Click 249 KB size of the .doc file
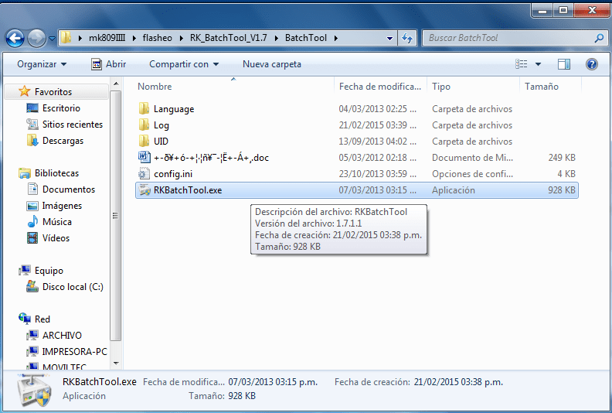The height and width of the screenshot is (413, 612). point(561,158)
